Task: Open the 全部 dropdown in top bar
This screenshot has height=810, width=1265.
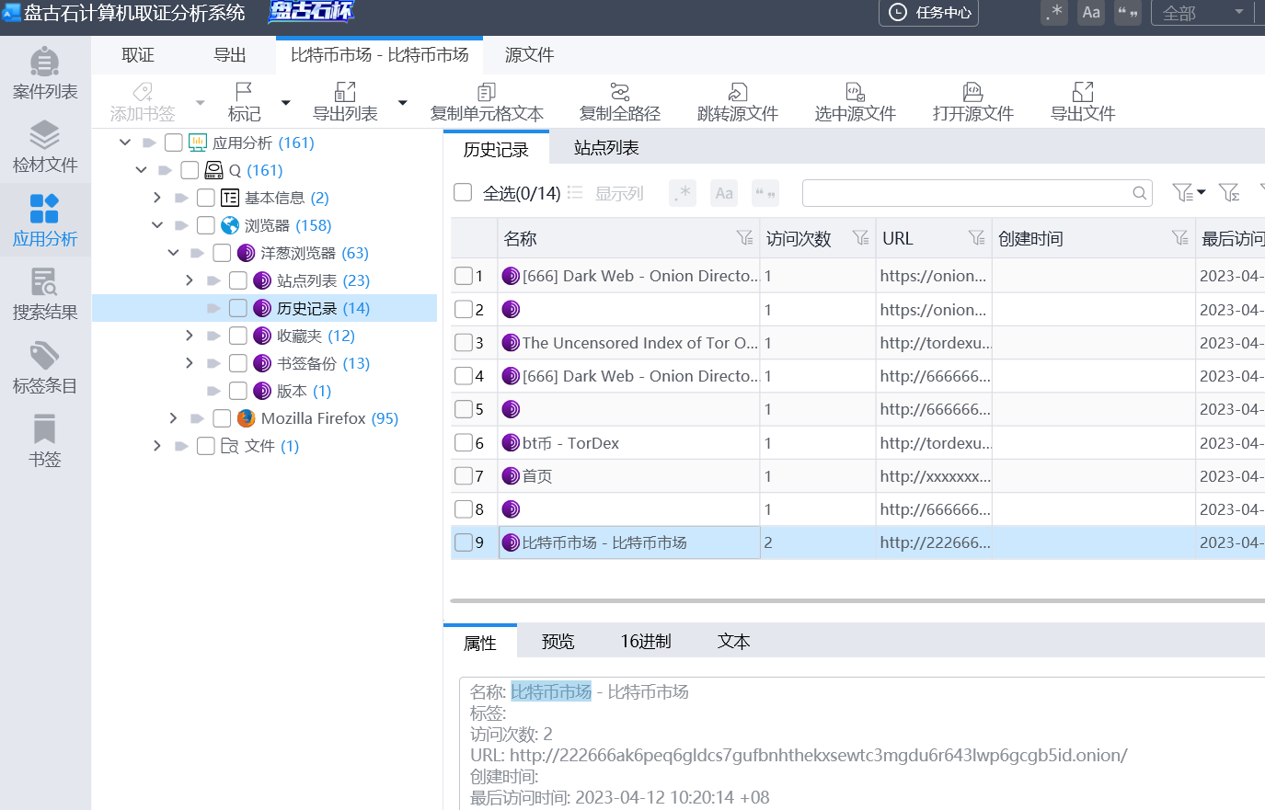Action: click(1203, 13)
